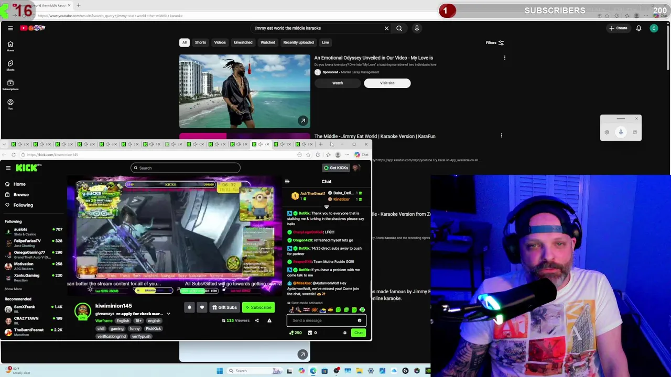Click the Visit site button
This screenshot has height=377, width=671.
(x=387, y=83)
